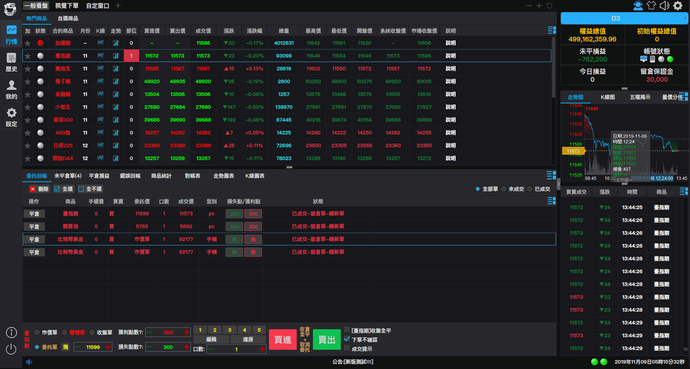690x369 pixels.
Task: Open column layout menu of the quotes table
Action: tap(551, 30)
